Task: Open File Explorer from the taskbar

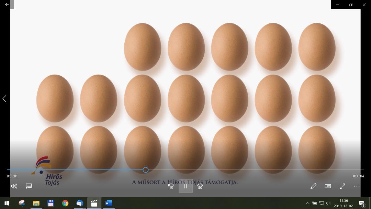Action: pyautogui.click(x=36, y=203)
